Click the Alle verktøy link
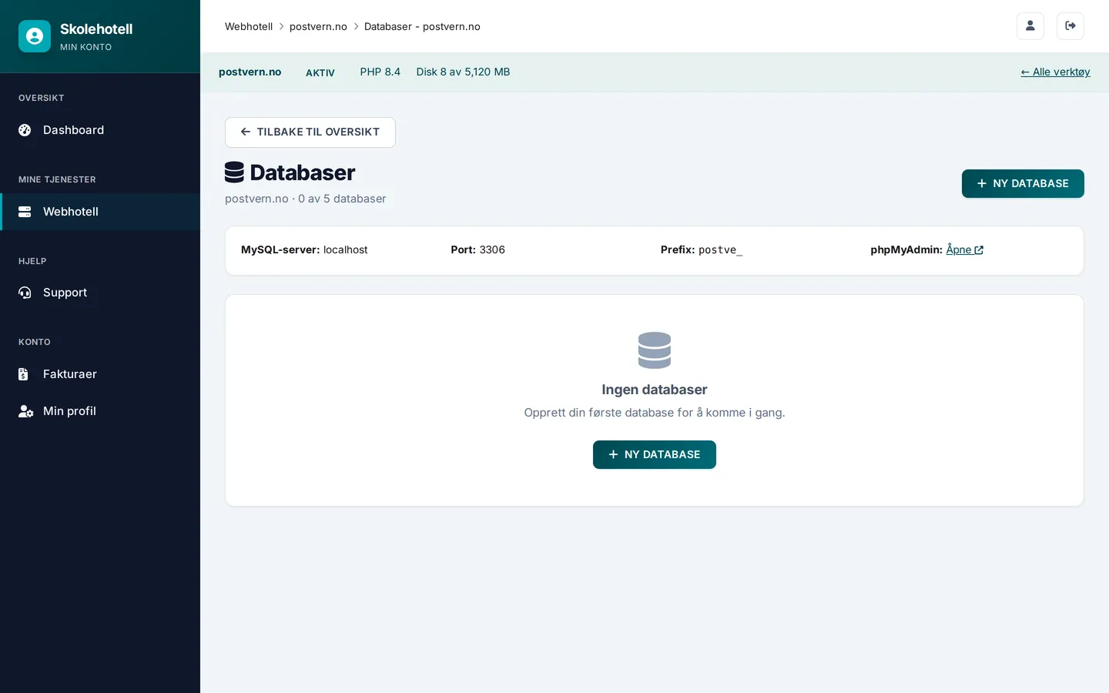This screenshot has height=693, width=1109. pos(1055,72)
